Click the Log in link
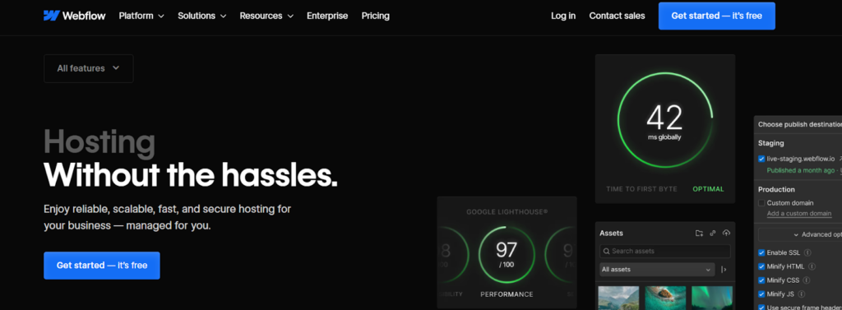This screenshot has height=310, width=842. click(x=563, y=16)
